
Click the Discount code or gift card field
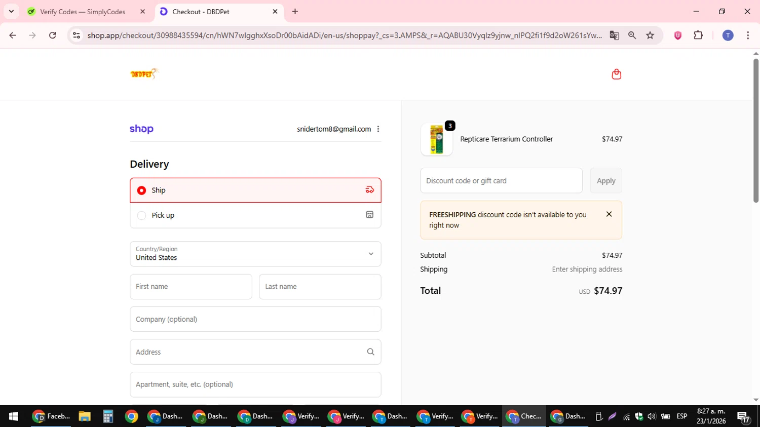point(501,181)
